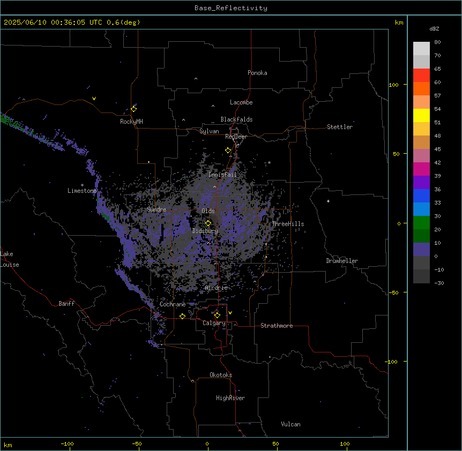This screenshot has width=462, height=451.
Task: Click the Blackfalds city label
Action: pyautogui.click(x=236, y=119)
